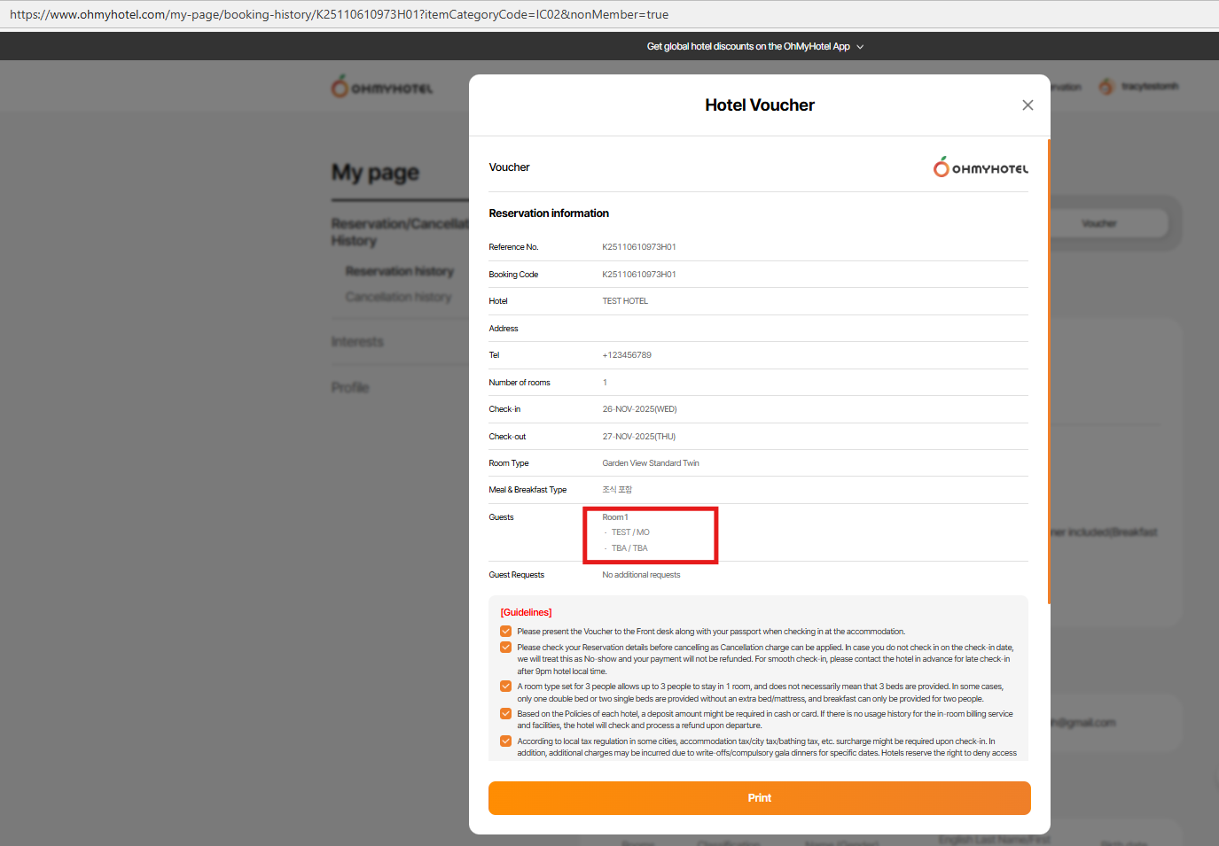Toggle the 'present the Voucher to Front desk' checkbox
The height and width of the screenshot is (846, 1219).
tap(505, 632)
